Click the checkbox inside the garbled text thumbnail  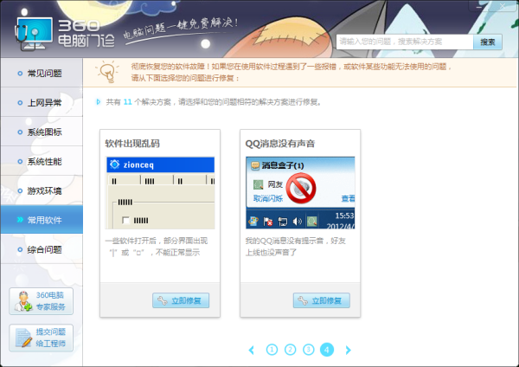click(x=125, y=220)
